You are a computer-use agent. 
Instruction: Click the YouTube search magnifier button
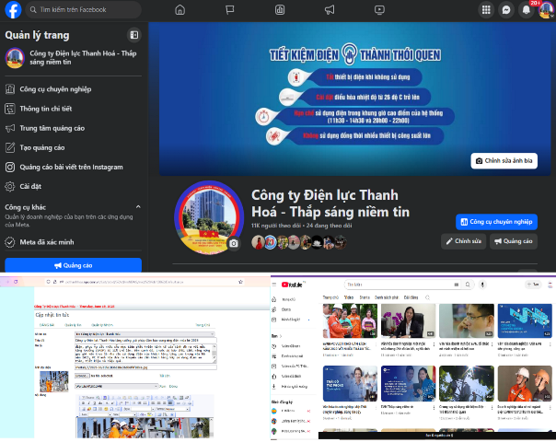468,285
